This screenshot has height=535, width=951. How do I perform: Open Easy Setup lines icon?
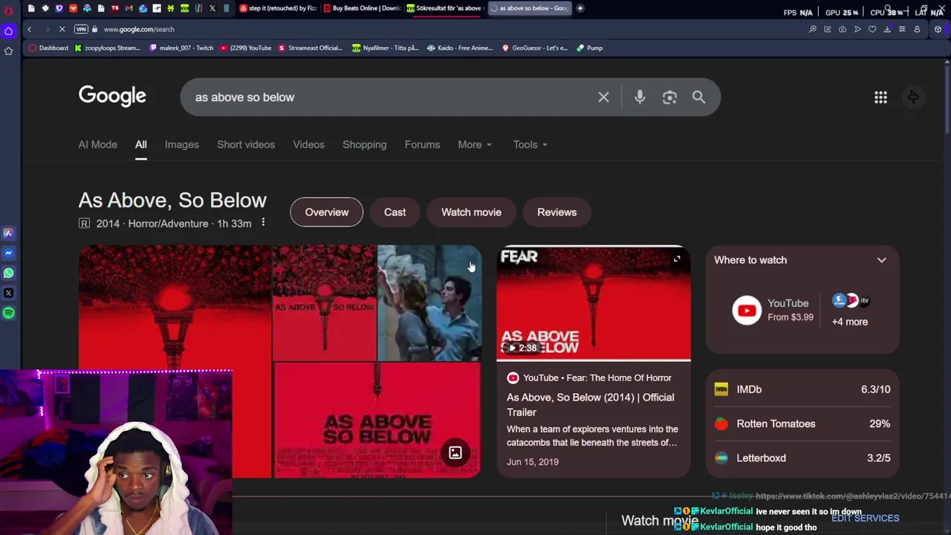[902, 29]
